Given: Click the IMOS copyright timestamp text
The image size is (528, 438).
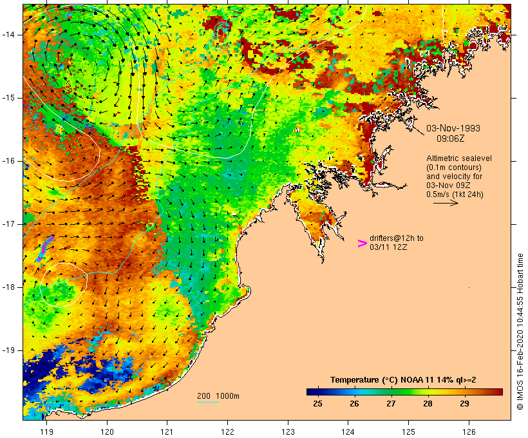Looking at the screenshot, I should (x=520, y=332).
